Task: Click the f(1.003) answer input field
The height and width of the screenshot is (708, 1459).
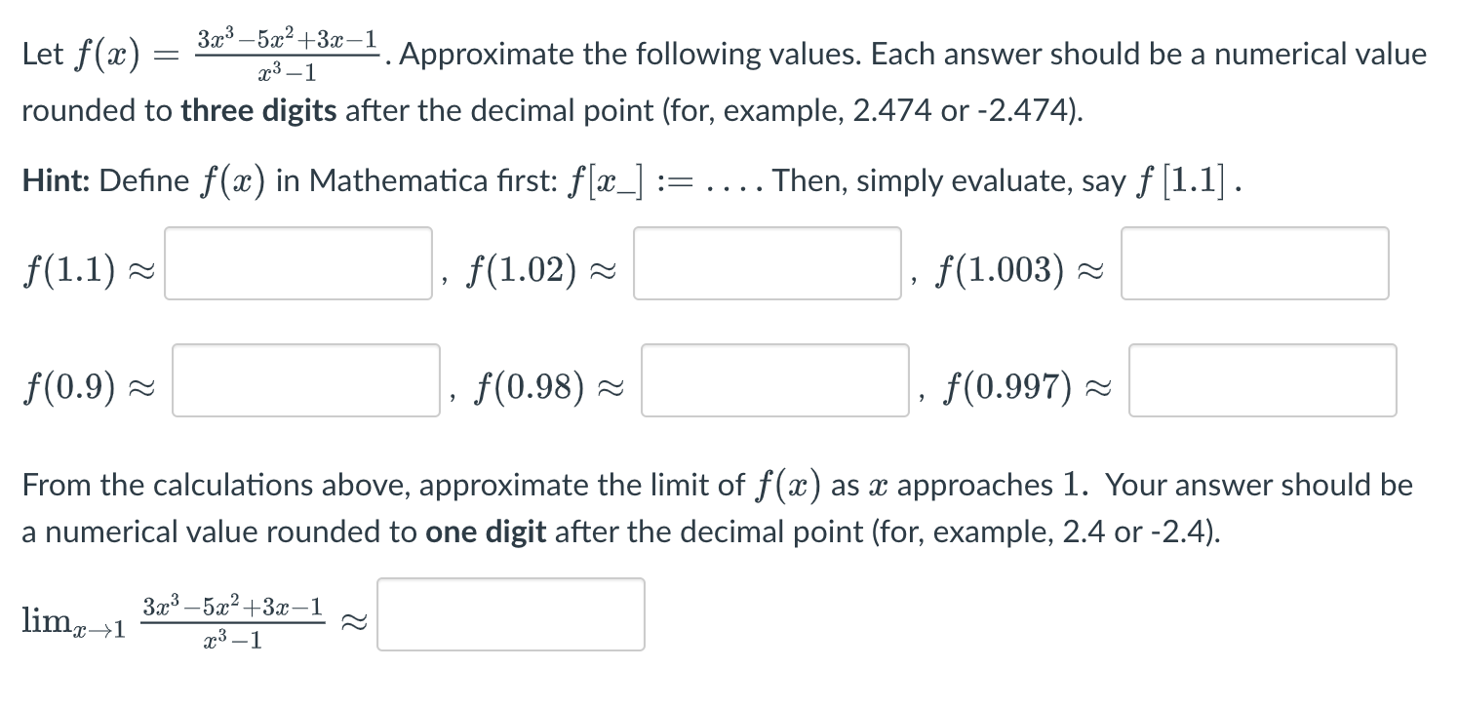Action: pos(1254,264)
